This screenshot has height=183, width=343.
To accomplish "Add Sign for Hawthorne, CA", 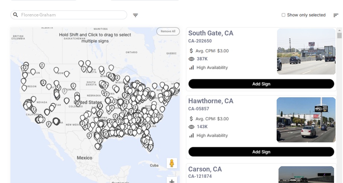I will tap(261, 152).
